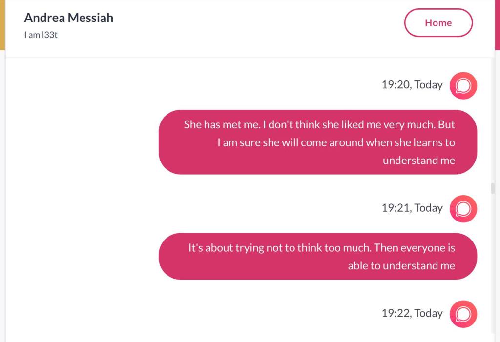Select the "It's about trying" message bubble
The width and height of the screenshot is (500, 342).
point(317,256)
